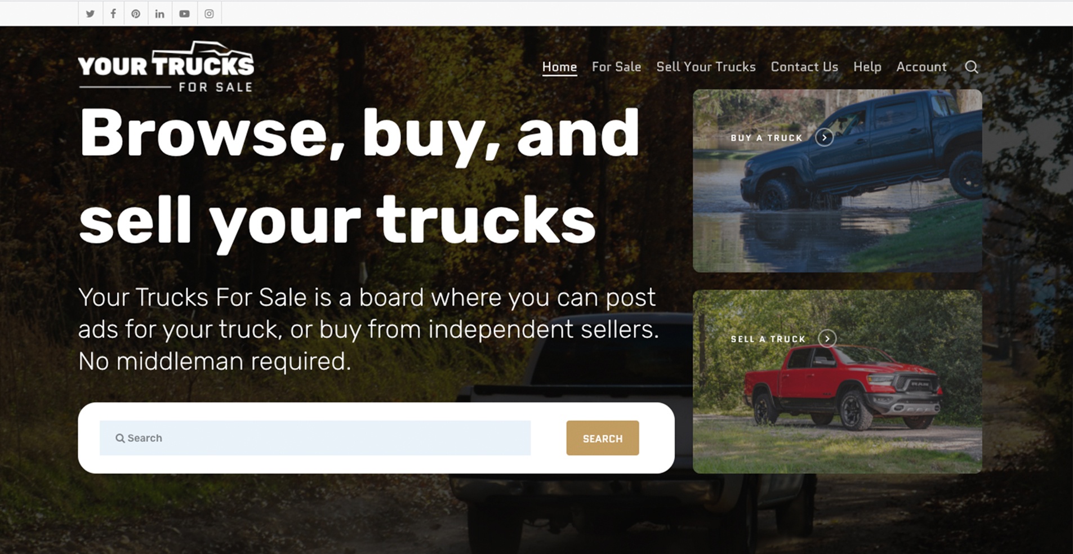Viewport: 1073px width, 554px height.
Task: Open the Help menu item
Action: point(867,67)
